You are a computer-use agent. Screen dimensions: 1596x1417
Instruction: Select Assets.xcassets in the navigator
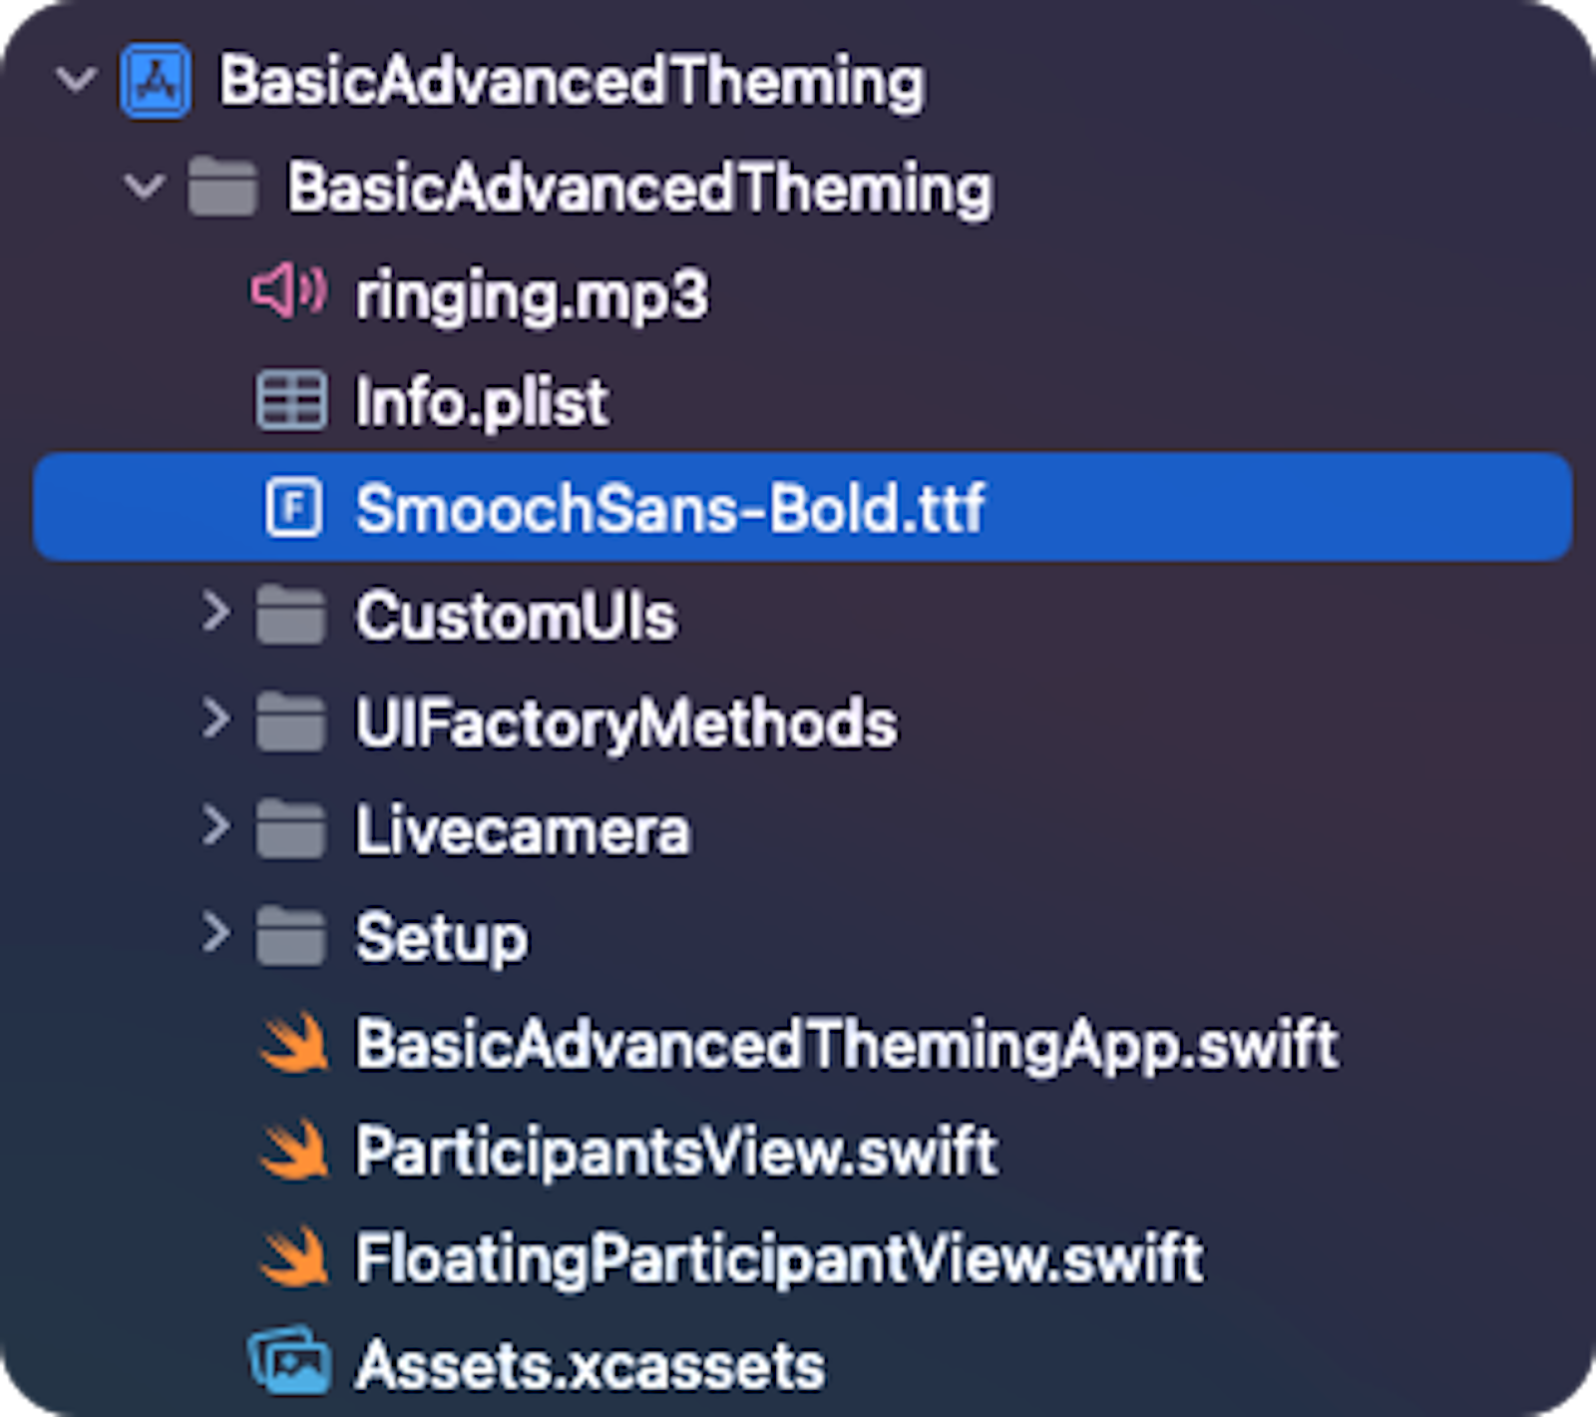click(x=589, y=1365)
